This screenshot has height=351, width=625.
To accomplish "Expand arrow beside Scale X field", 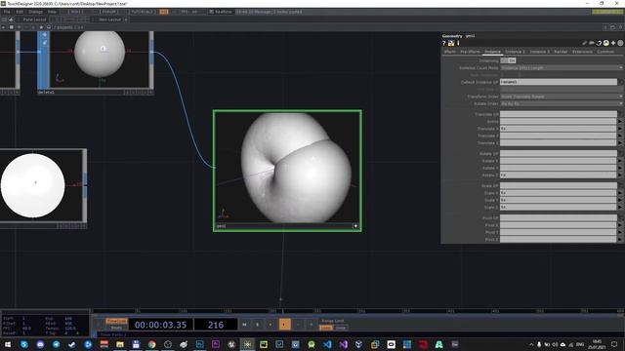I will pos(620,193).
